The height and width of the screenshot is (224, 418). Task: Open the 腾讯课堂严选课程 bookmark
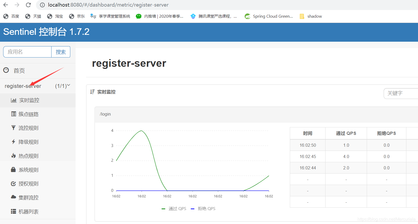pyautogui.click(x=213, y=16)
